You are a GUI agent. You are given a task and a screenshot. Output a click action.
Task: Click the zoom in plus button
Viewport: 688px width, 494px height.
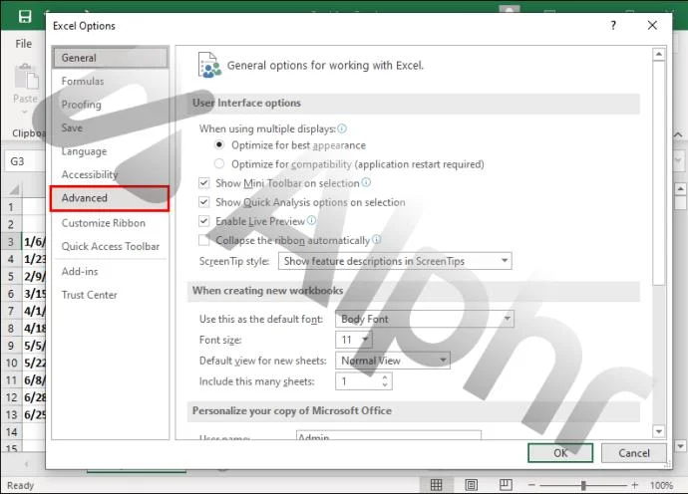pyautogui.click(x=634, y=485)
